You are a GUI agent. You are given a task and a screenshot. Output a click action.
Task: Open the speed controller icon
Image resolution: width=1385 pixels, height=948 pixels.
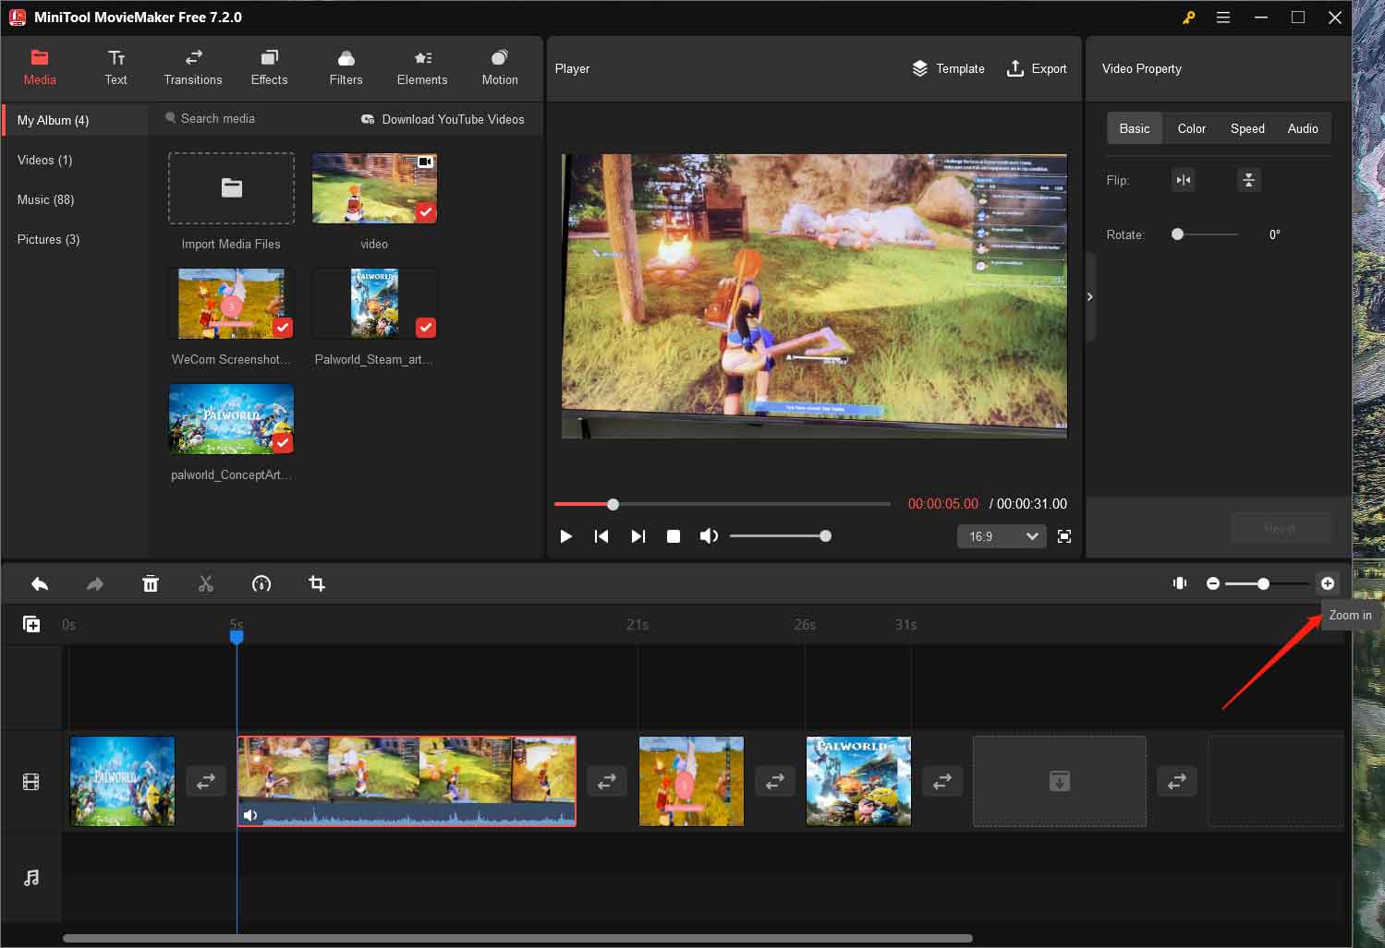click(261, 583)
